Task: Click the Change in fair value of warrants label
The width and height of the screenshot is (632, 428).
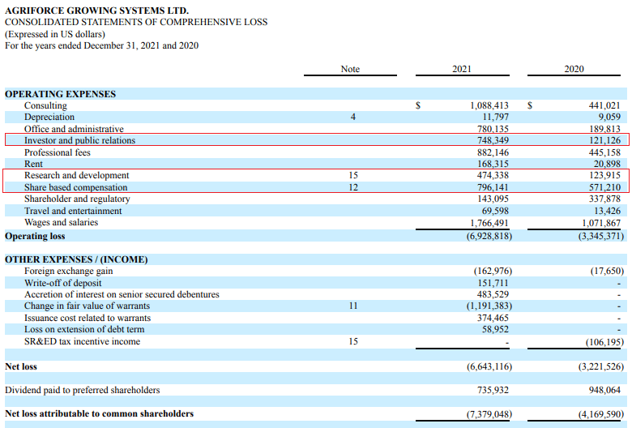Action: point(87,306)
